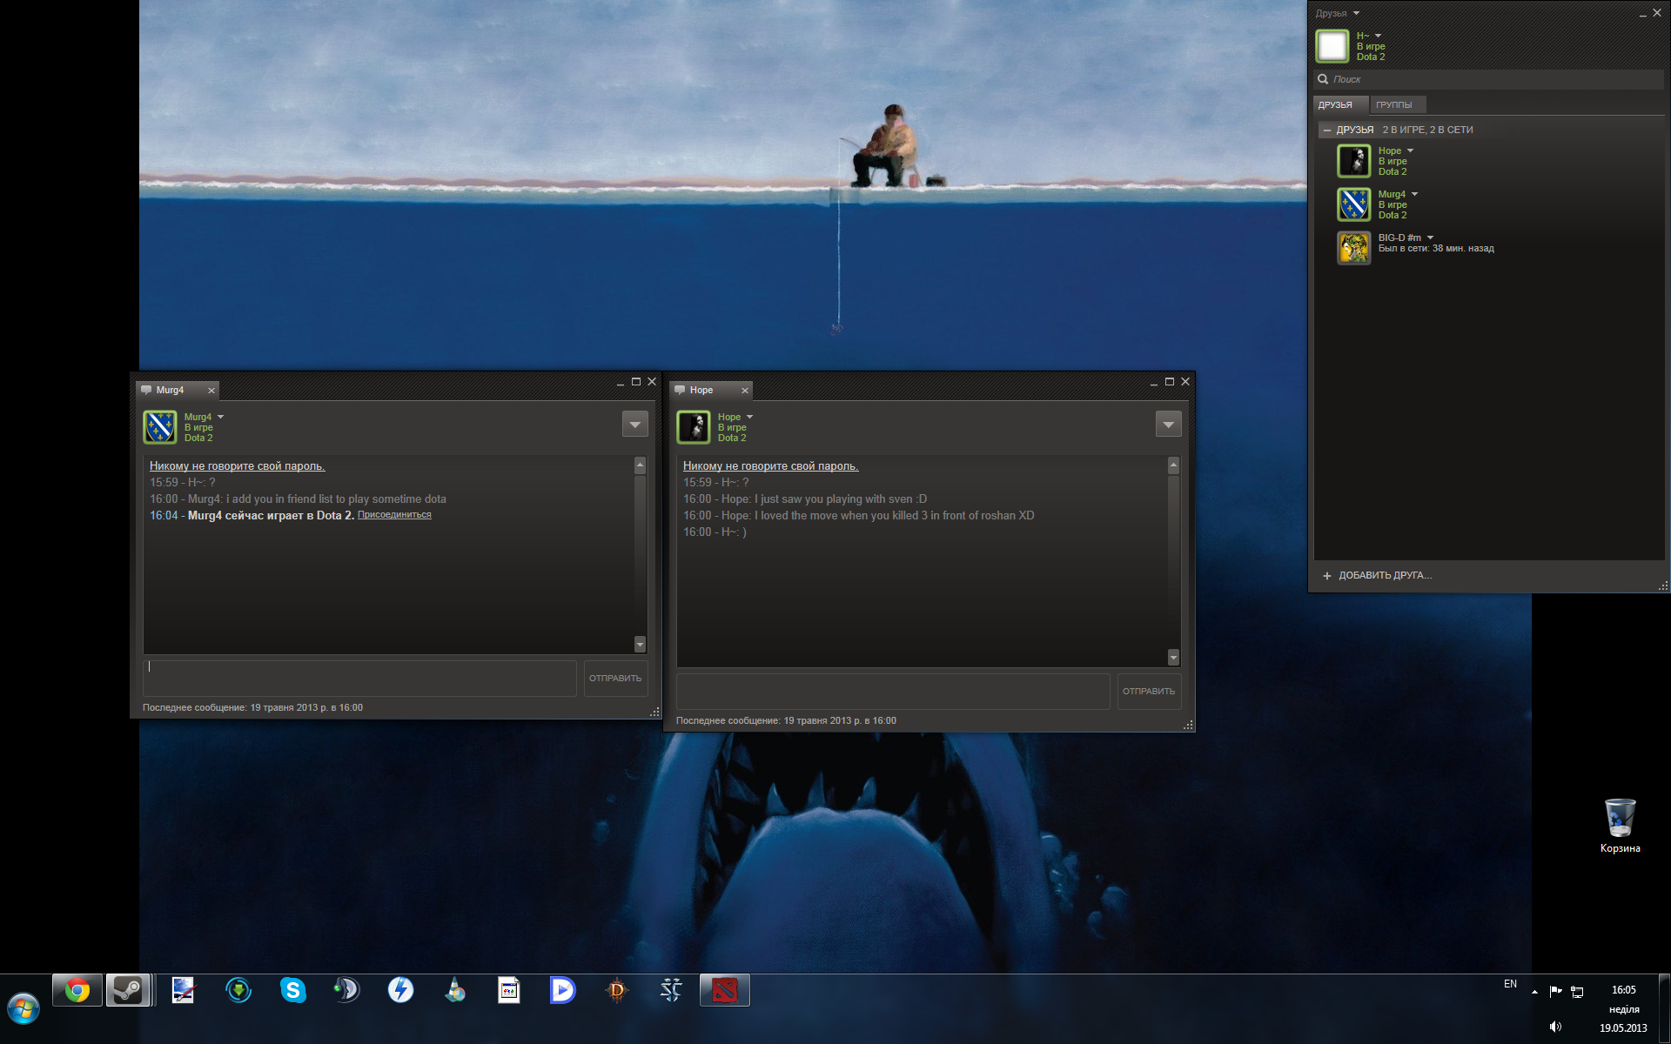The height and width of the screenshot is (1044, 1671).
Task: Open the blue lightning bolt taskbar app
Action: click(x=400, y=990)
